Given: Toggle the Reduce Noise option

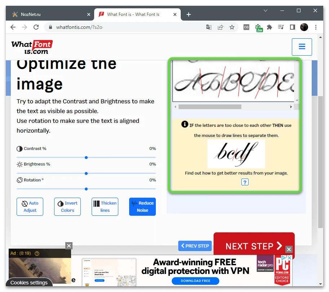Looking at the screenshot, I should pyautogui.click(x=142, y=207).
